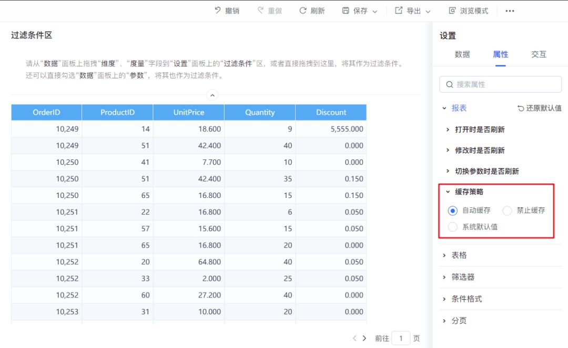Switch to the 交互 tab
568x348 pixels.
[x=539, y=54]
